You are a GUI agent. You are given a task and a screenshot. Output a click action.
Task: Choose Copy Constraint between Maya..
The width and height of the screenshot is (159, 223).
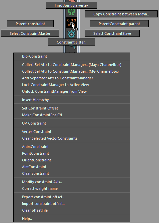point(121,14)
